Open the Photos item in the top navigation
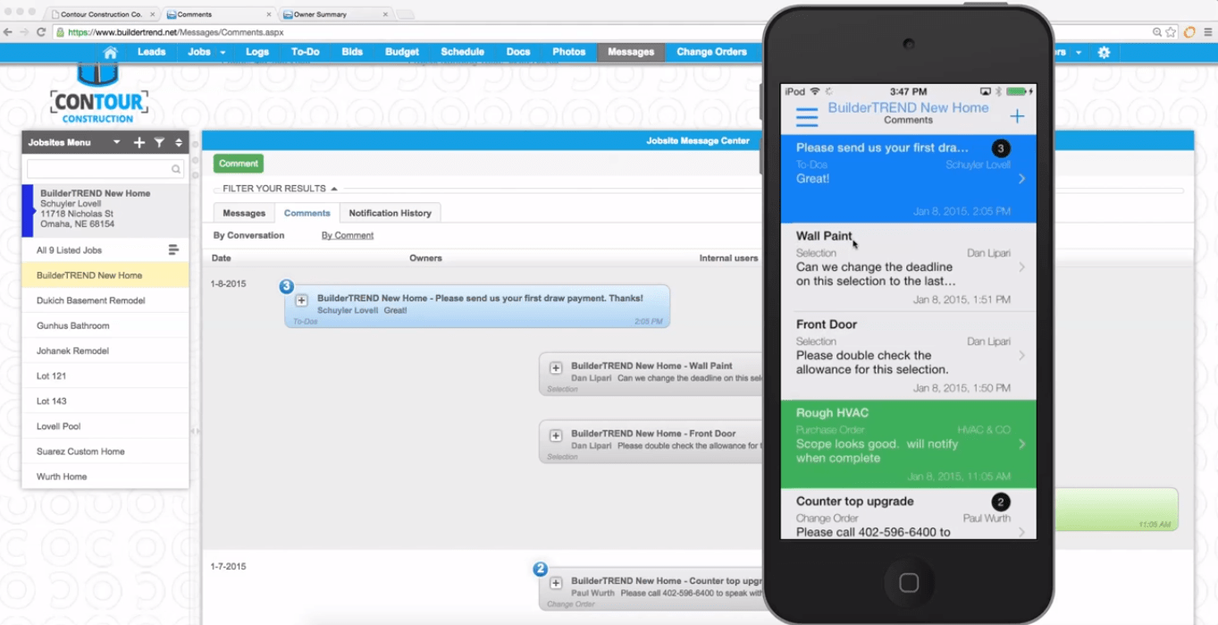1218x625 pixels. pyautogui.click(x=568, y=52)
